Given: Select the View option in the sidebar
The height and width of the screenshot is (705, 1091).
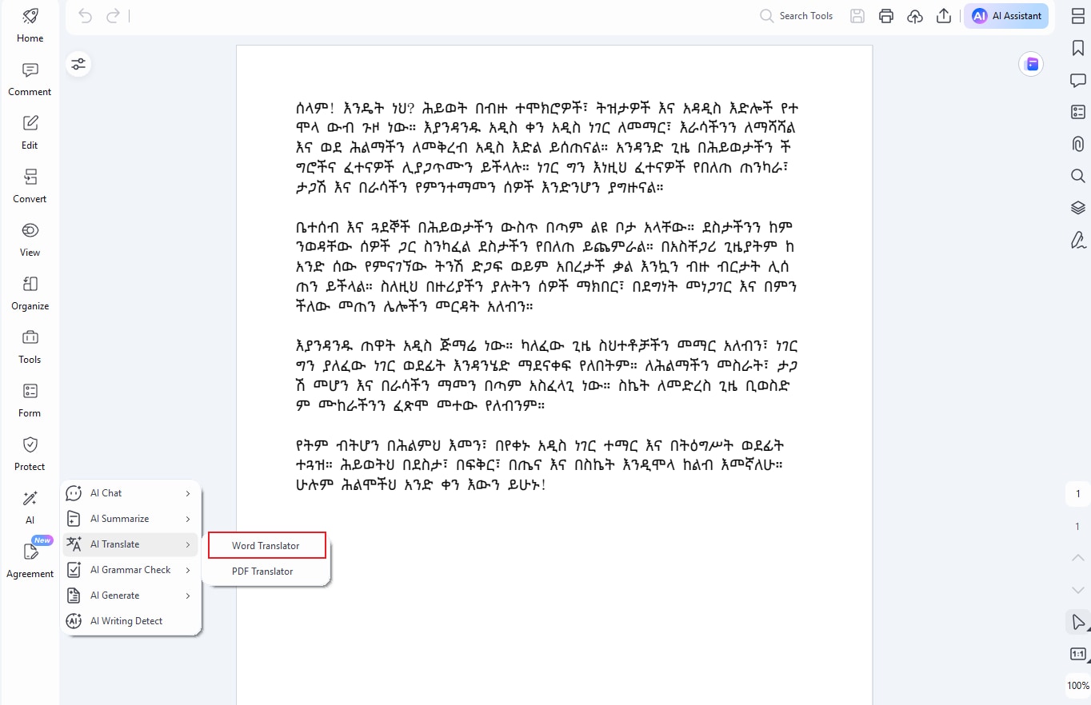Looking at the screenshot, I should pyautogui.click(x=30, y=239).
